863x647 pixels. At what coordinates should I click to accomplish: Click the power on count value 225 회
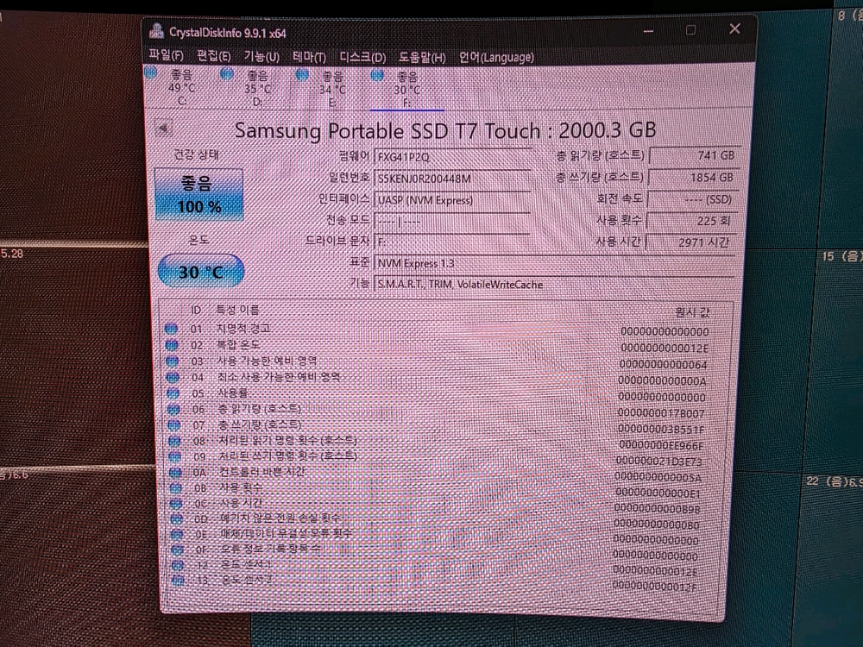692,221
